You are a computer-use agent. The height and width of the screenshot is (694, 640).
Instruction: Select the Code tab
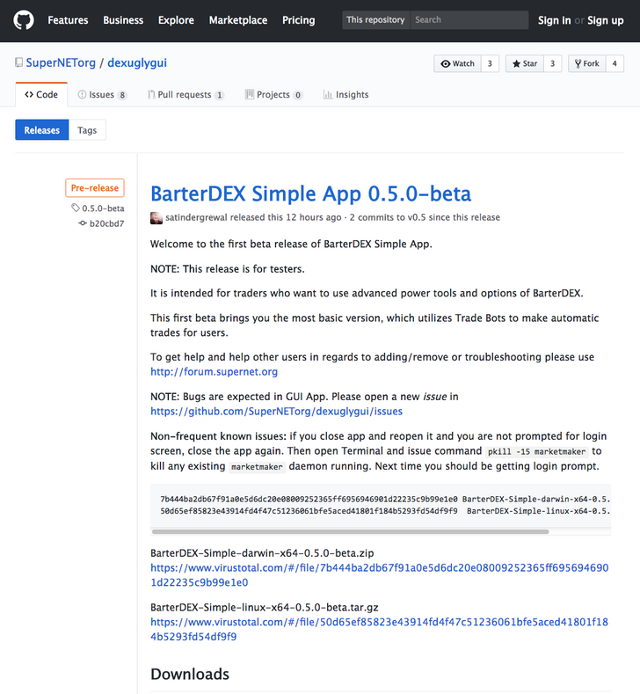tap(41, 94)
